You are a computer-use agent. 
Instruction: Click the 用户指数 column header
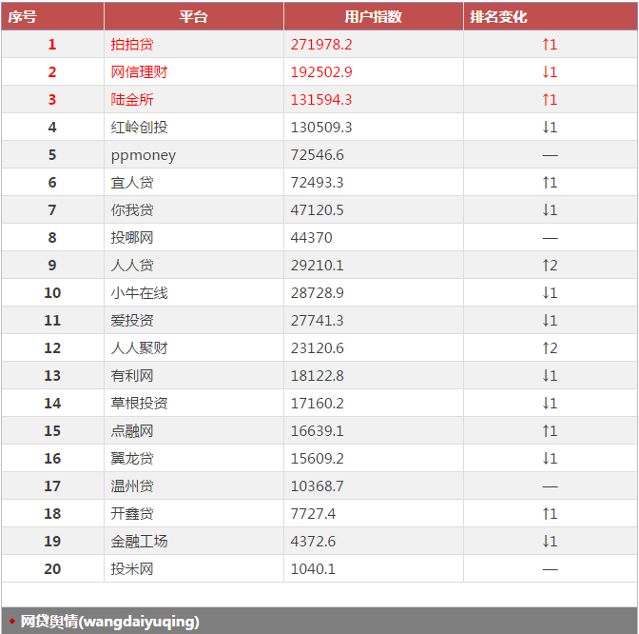click(374, 17)
